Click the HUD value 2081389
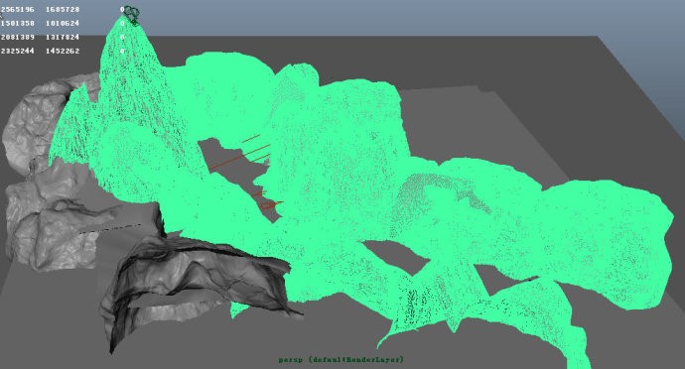 (18, 37)
